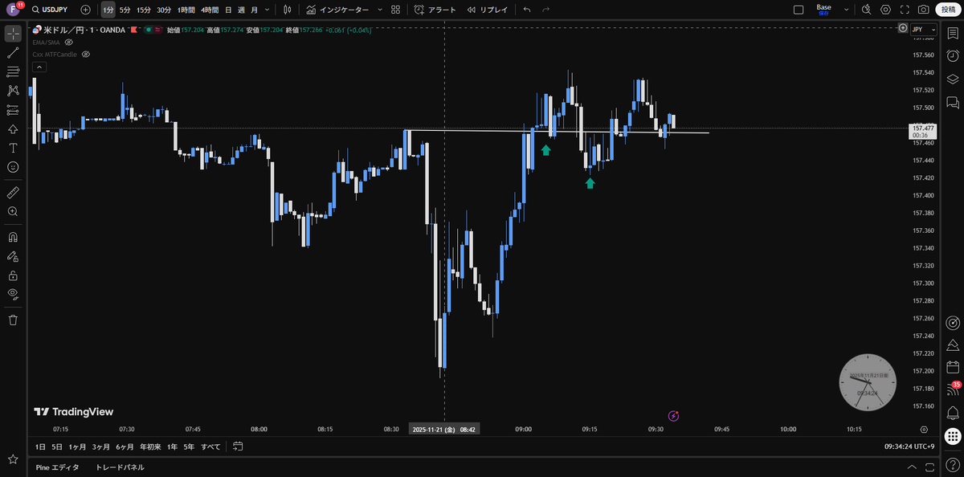Start bar リプレイ replay
The width and height of the screenshot is (964, 477).
click(488, 10)
